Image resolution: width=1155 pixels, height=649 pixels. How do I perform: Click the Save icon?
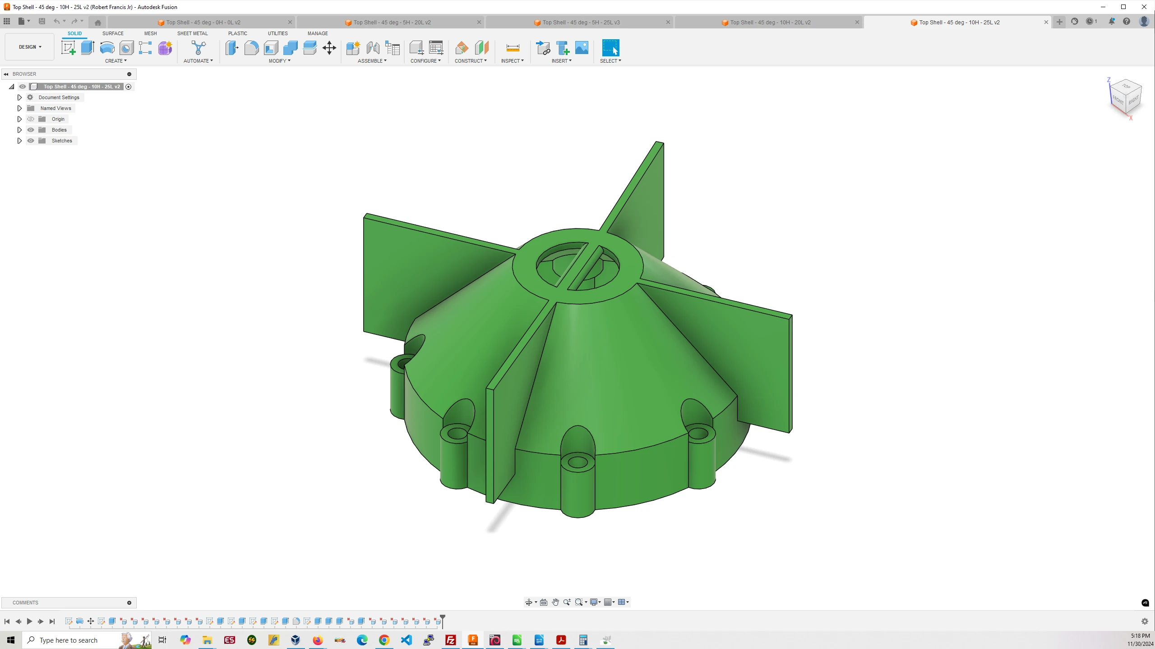pyautogui.click(x=42, y=21)
